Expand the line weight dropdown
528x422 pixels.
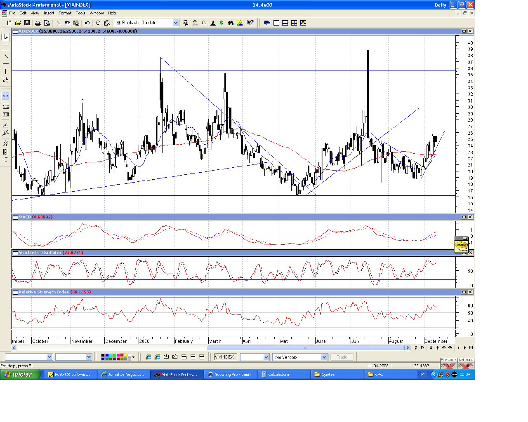click(x=89, y=357)
